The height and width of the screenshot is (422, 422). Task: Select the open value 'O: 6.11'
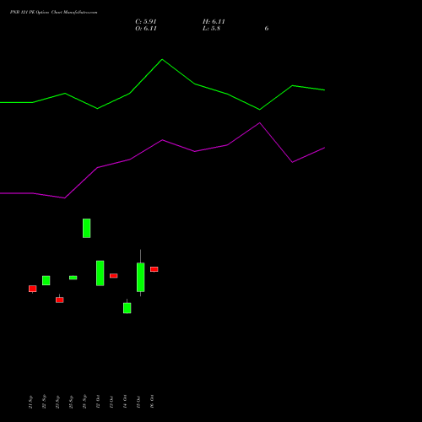(x=146, y=29)
